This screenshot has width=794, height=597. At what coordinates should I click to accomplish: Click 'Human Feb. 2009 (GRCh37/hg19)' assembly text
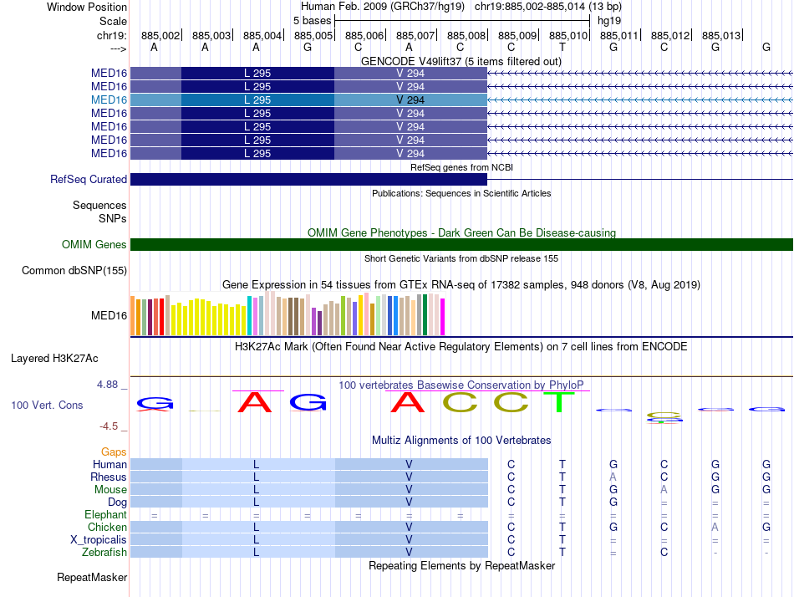[382, 7]
